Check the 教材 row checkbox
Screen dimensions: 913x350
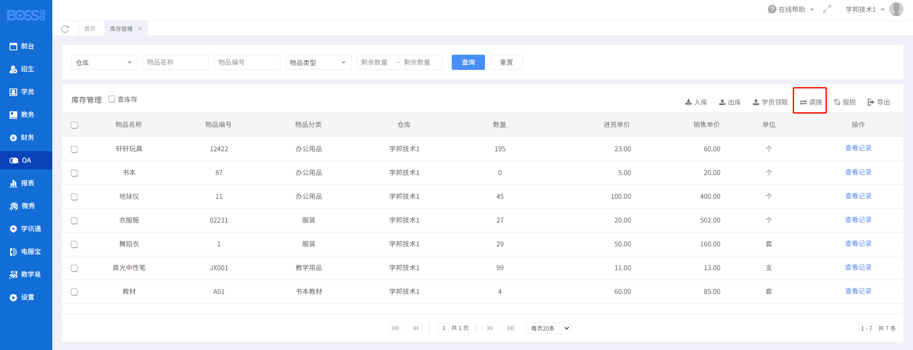tap(74, 292)
